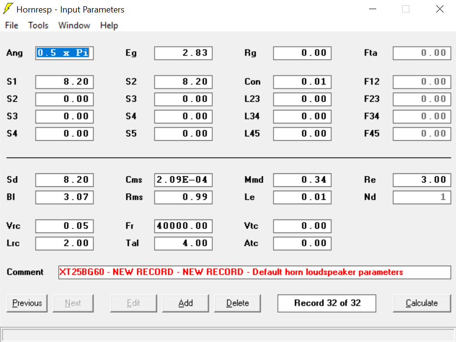The width and height of the screenshot is (456, 342).
Task: Click the Tal field showing 4.00
Action: pos(183,244)
